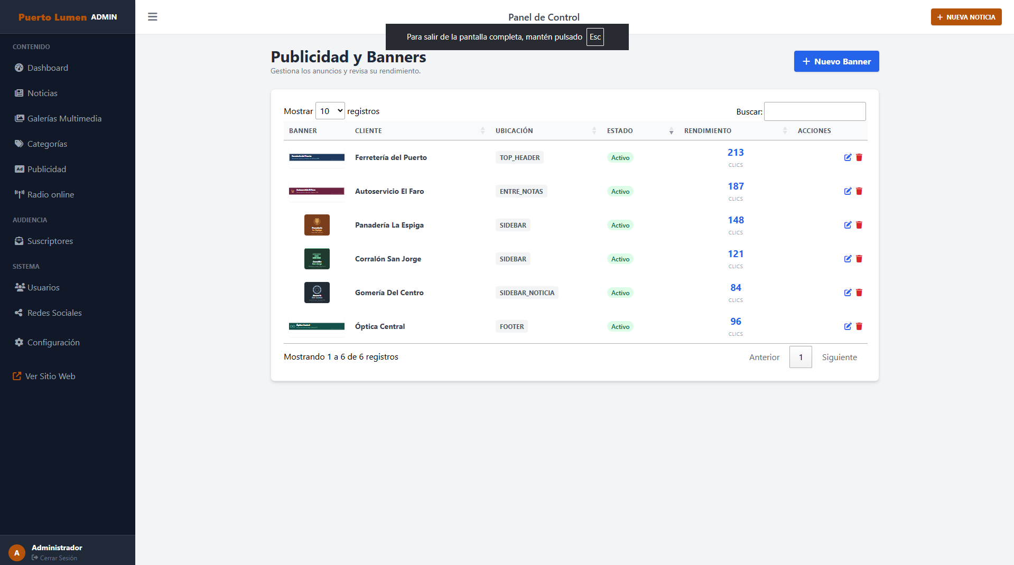Viewport: 1014px width, 565px height.
Task: Delete the Ferretería del Puerto banner
Action: click(x=859, y=157)
